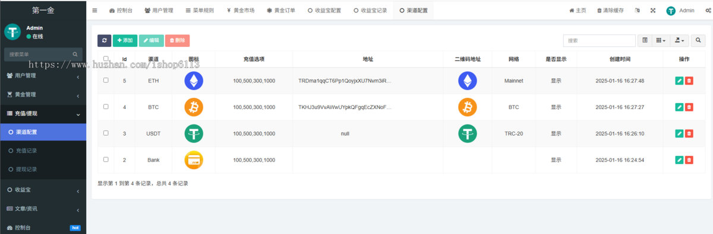
Task: Expand 文章/资讯 sidebar menu
Action: pyautogui.click(x=43, y=209)
